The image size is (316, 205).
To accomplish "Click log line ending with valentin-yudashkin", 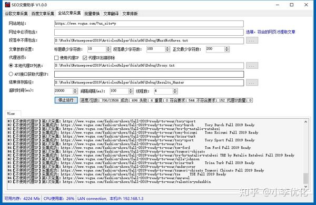I will tap(109, 182).
